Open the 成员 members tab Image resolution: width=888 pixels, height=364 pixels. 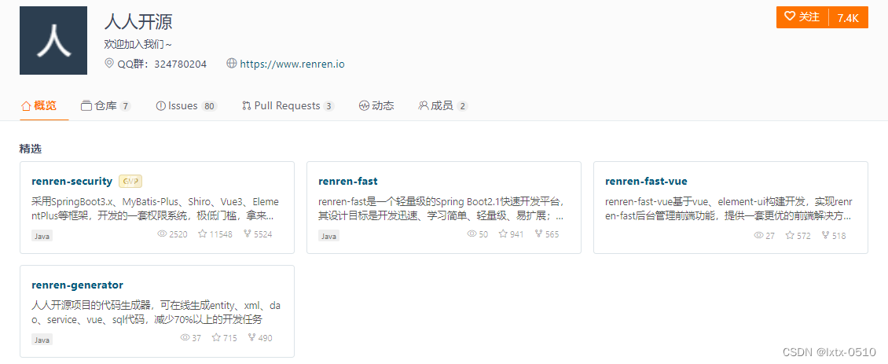pyautogui.click(x=443, y=105)
